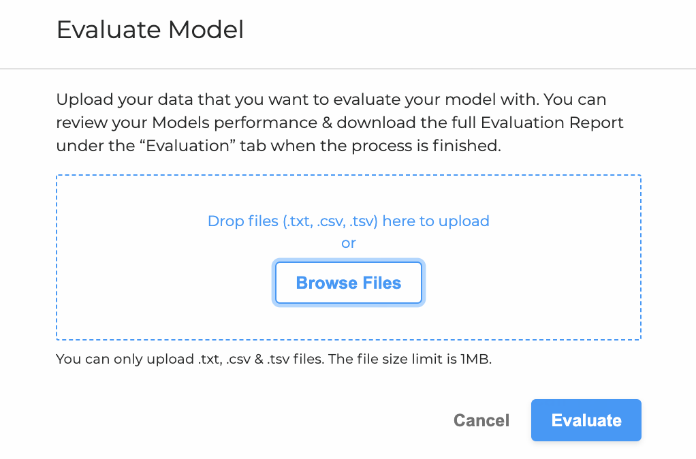Click Cancel at the bottom of dialog
This screenshot has width=696, height=459.
481,420
